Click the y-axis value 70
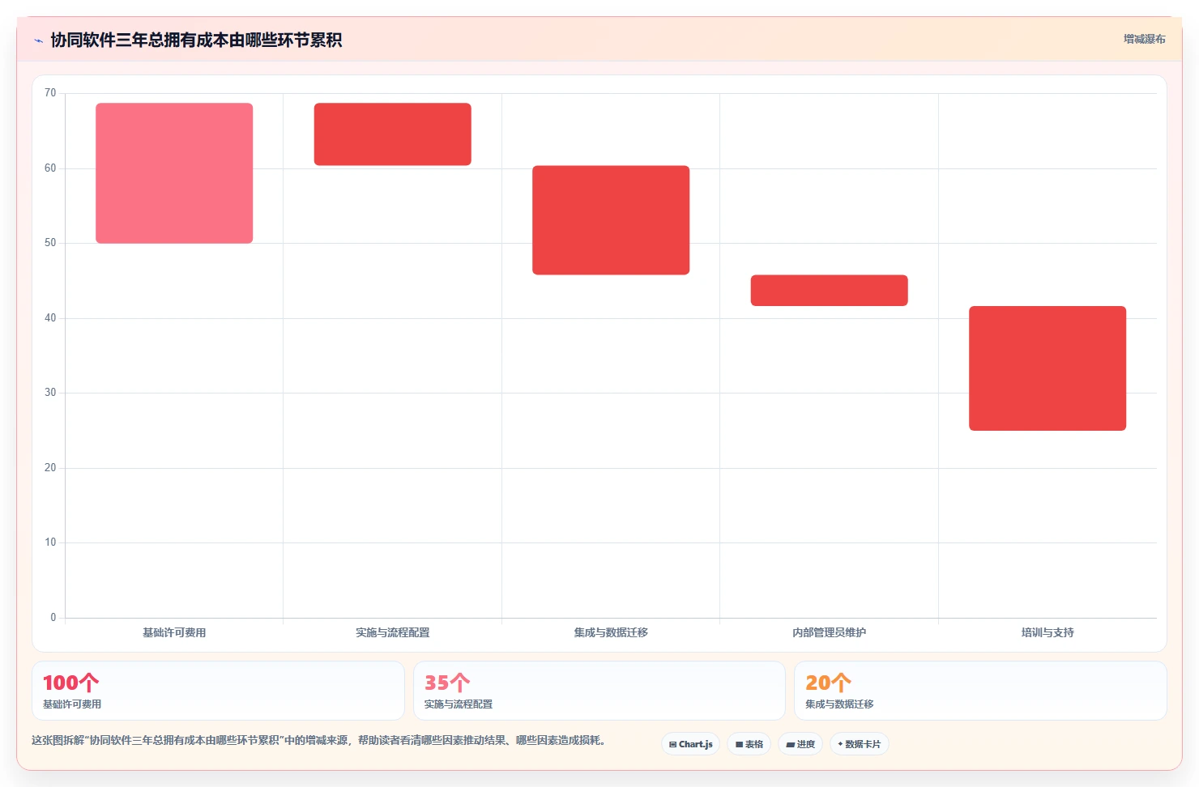1199x787 pixels. coord(50,93)
